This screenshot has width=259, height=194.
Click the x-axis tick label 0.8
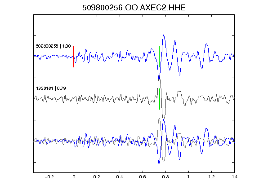coord(165,177)
